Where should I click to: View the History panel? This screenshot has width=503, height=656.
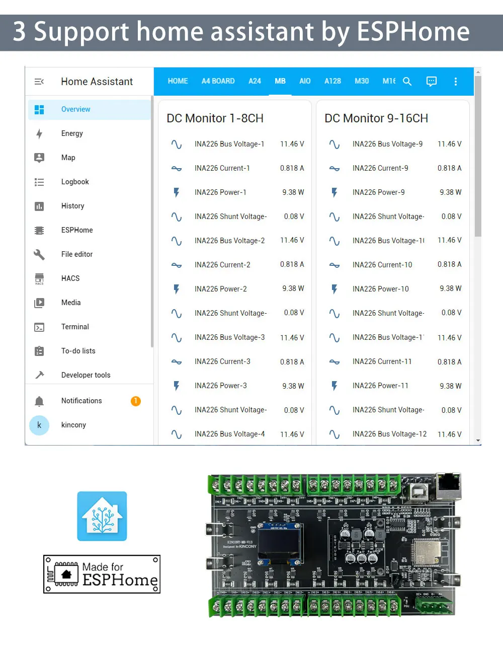72,206
